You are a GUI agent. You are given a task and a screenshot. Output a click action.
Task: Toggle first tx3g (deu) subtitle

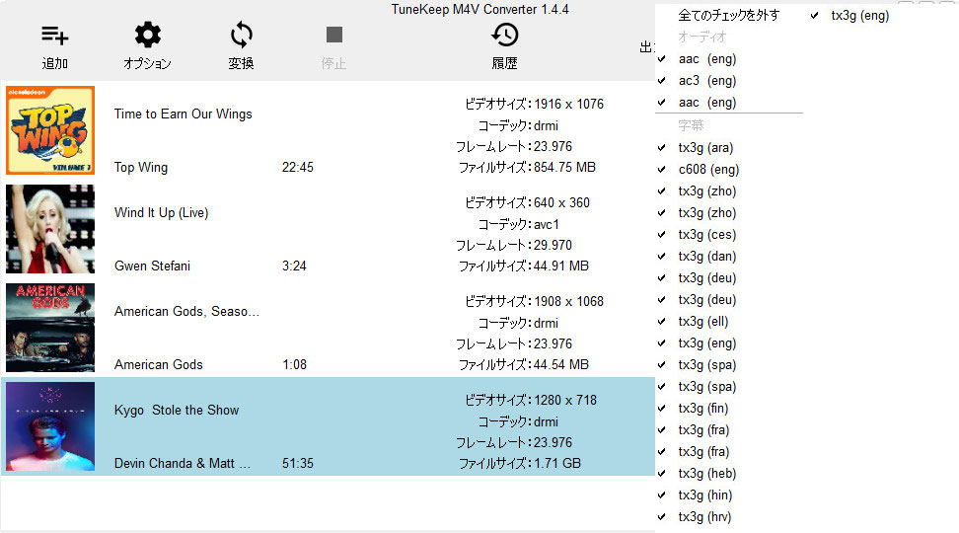pos(706,278)
